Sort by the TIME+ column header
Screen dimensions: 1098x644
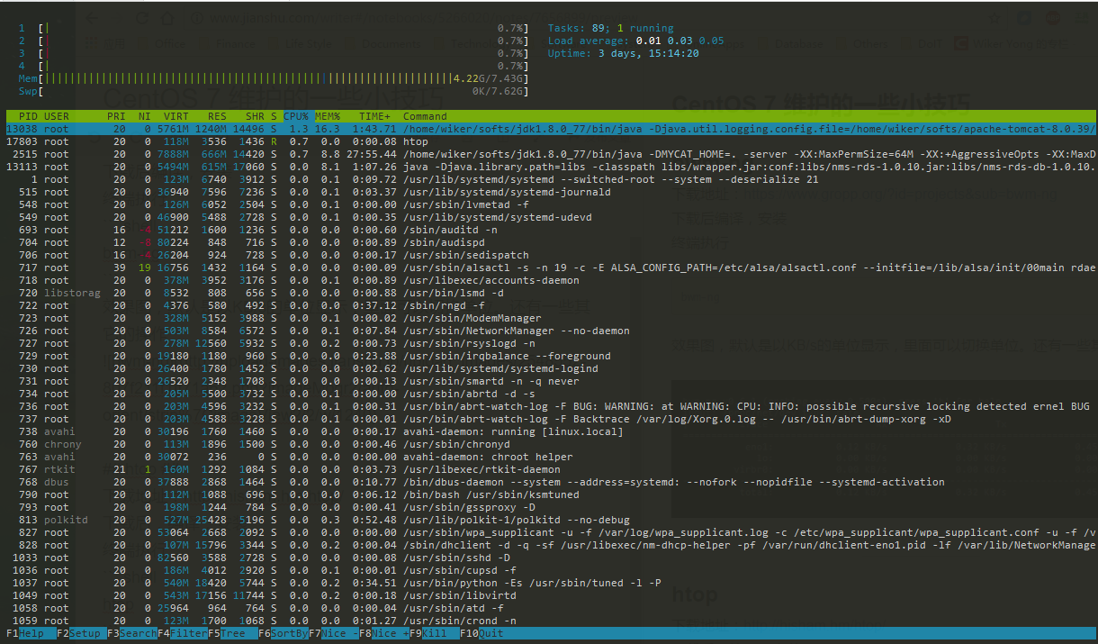pos(375,116)
